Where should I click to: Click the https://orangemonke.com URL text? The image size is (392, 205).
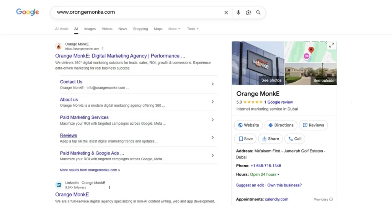tap(82, 49)
